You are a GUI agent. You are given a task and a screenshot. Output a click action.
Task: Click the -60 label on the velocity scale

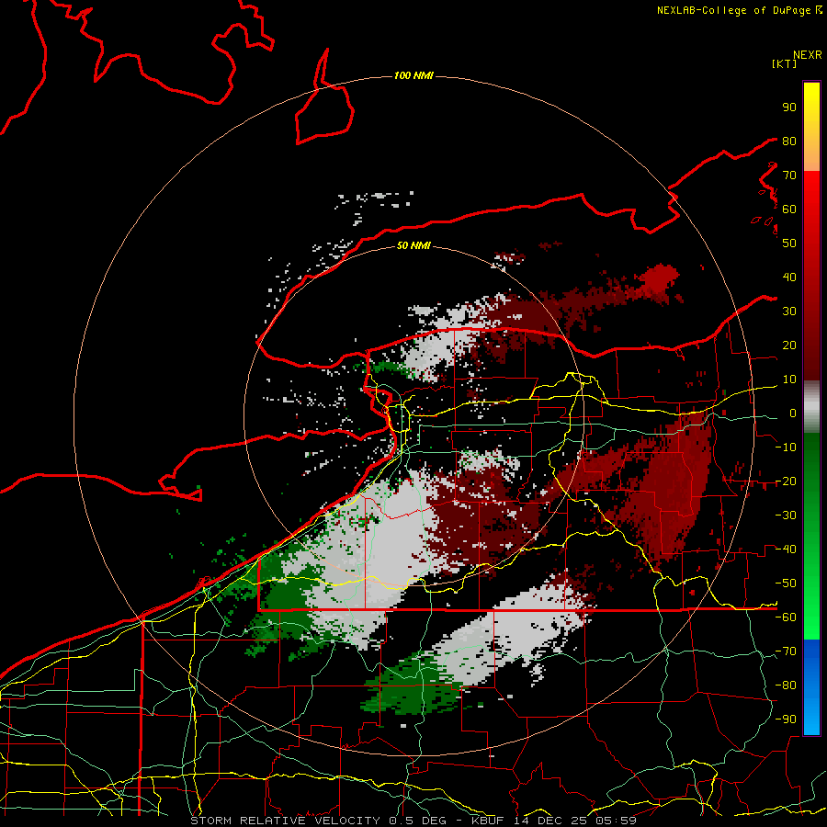pyautogui.click(x=786, y=617)
